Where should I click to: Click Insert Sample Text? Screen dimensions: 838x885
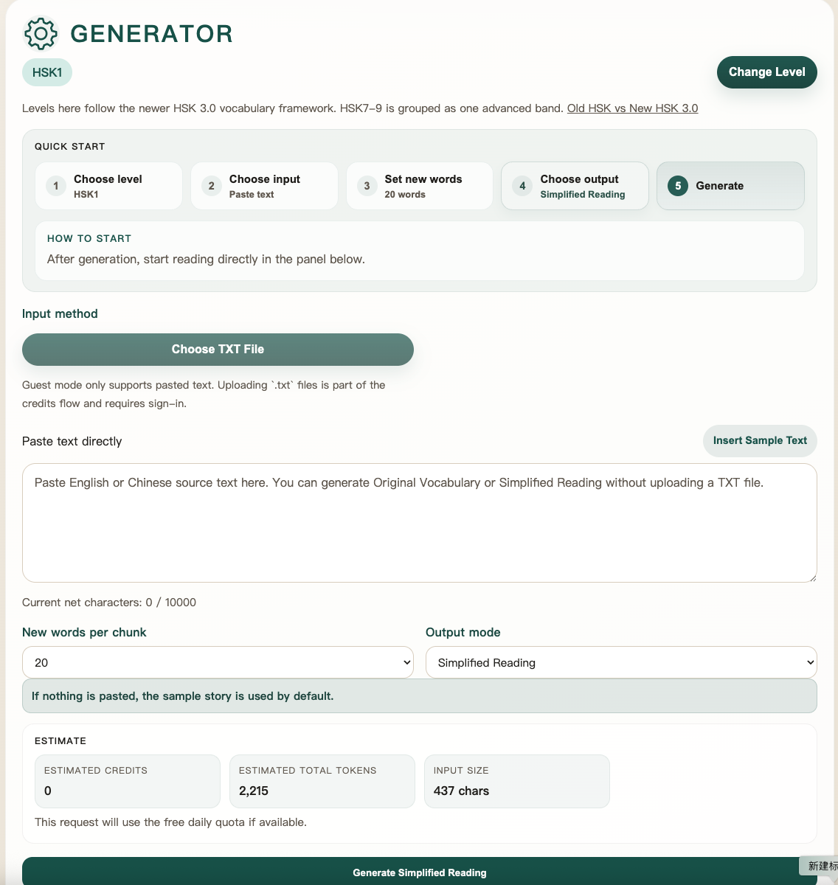[x=760, y=441]
